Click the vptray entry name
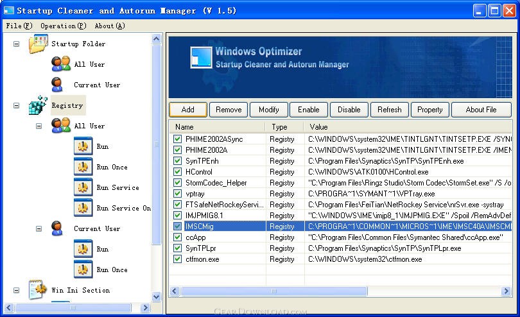 click(195, 194)
